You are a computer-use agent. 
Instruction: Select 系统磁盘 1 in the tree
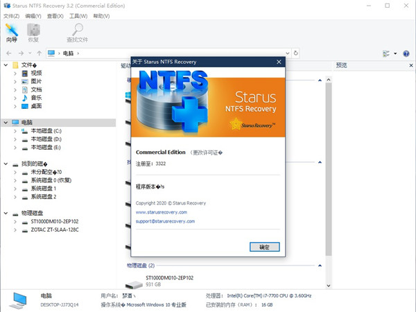(43, 189)
